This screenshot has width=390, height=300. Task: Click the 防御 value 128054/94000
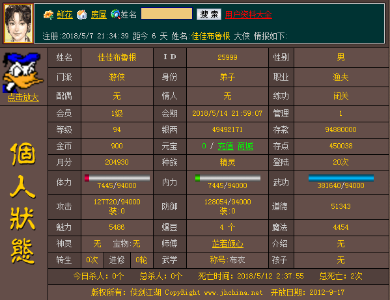228,202
